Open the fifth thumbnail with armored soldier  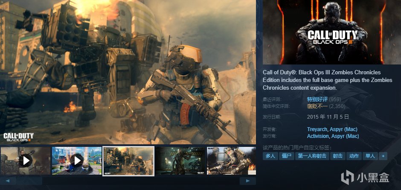pyautogui.click(x=231, y=161)
